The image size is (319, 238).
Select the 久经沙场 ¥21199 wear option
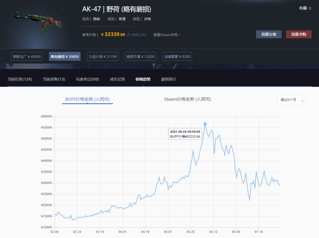click(102, 56)
